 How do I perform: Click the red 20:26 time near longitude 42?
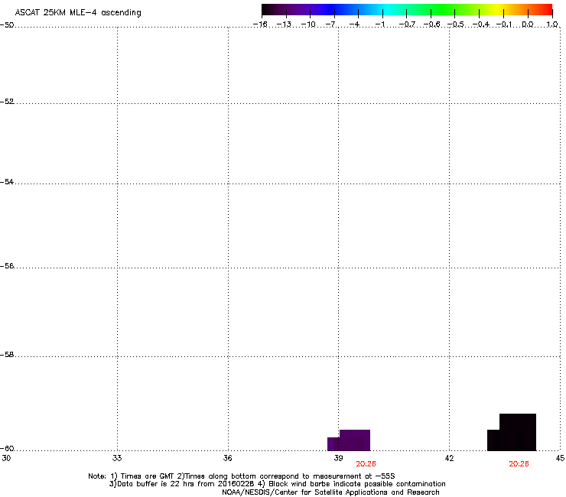pos(519,464)
